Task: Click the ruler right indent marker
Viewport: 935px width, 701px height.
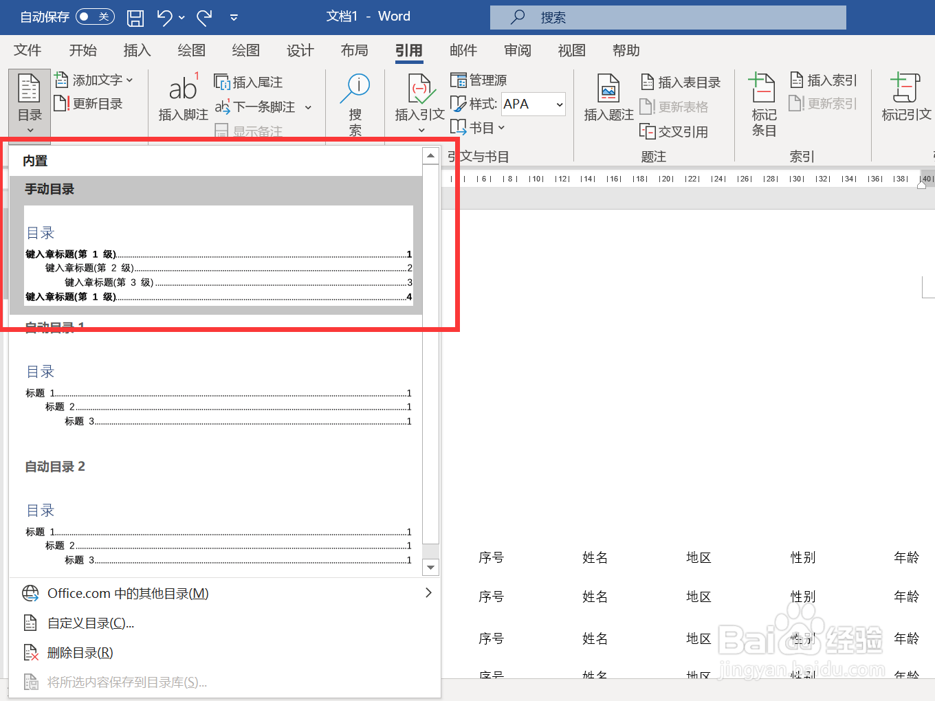Action: coord(921,184)
